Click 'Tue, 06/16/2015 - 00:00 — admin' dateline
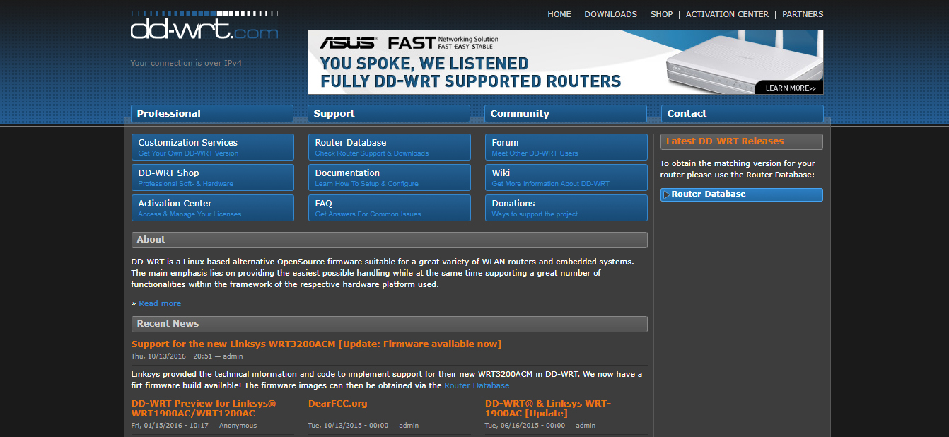949x437 pixels. (x=540, y=426)
